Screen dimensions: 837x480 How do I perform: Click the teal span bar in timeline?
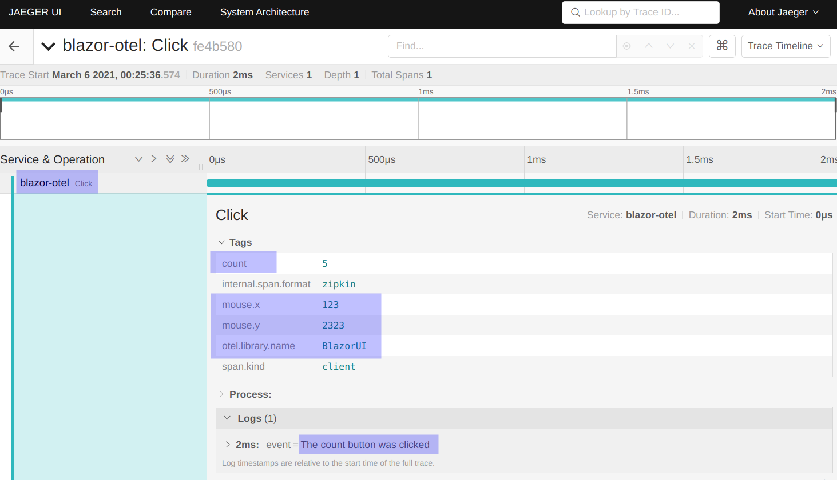coord(522,183)
